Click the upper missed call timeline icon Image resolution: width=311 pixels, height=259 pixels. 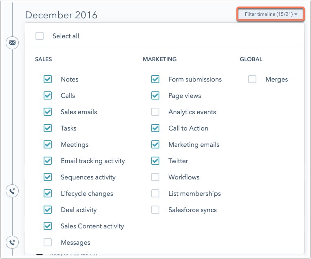coord(12,191)
